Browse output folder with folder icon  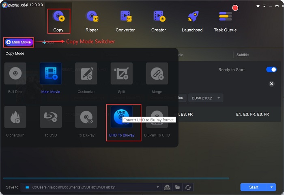pos(178,187)
